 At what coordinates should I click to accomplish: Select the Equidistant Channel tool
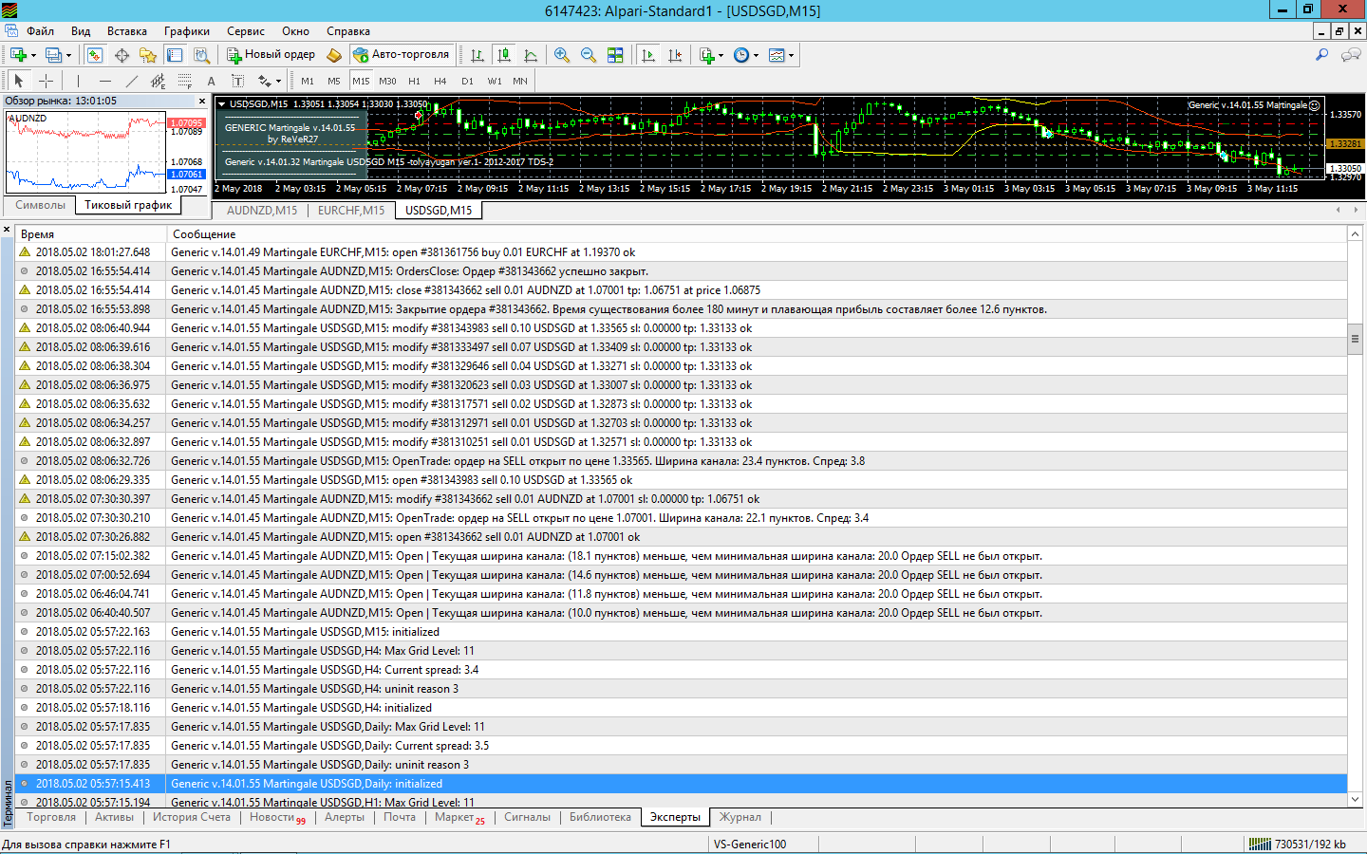[x=158, y=81]
